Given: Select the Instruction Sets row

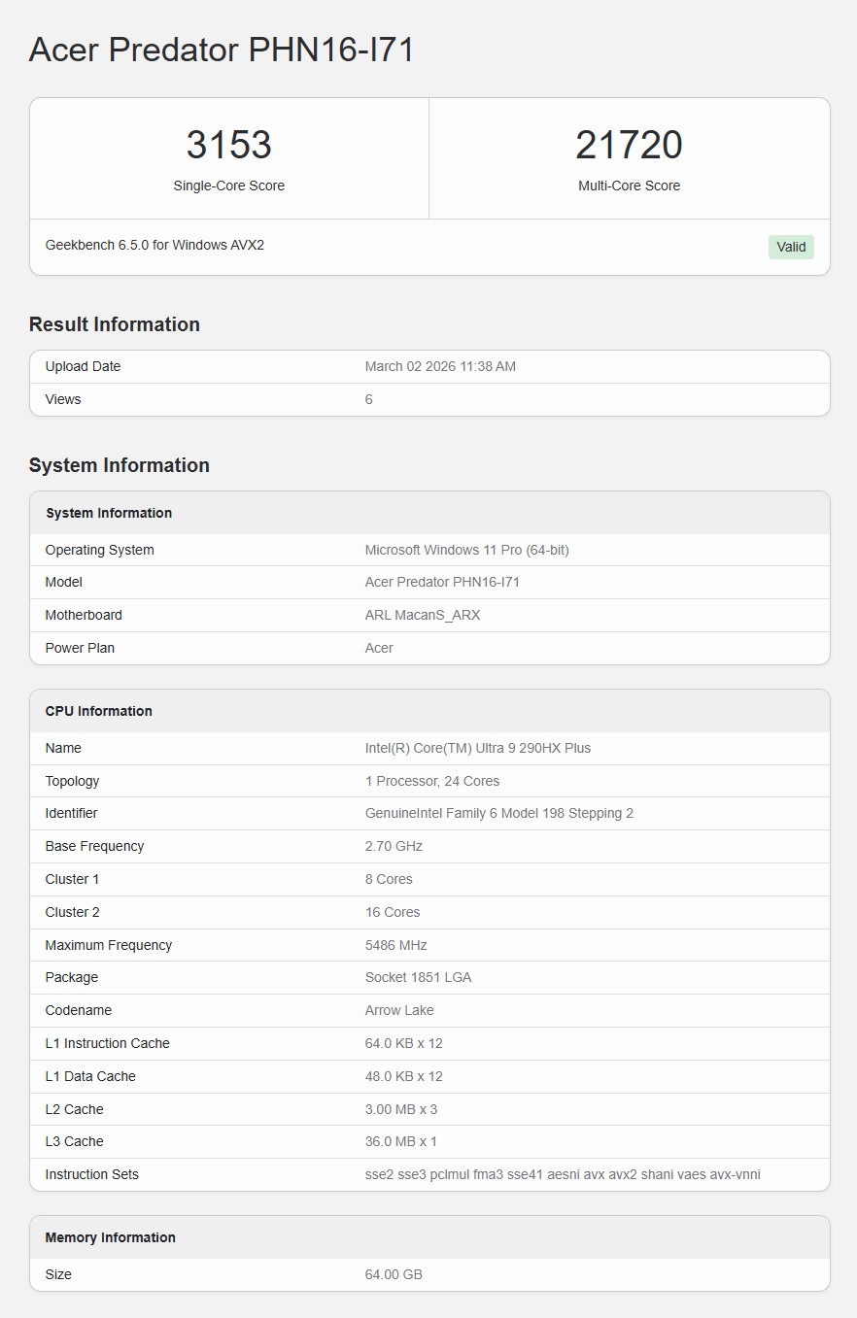Looking at the screenshot, I should [428, 1174].
